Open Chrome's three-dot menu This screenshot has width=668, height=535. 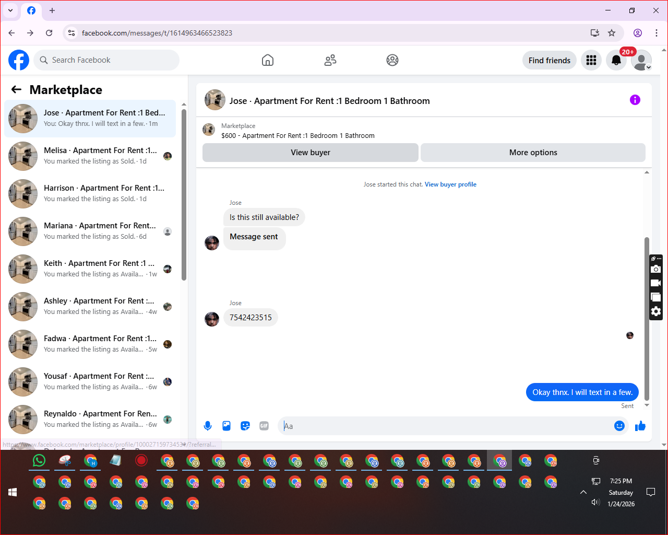coord(657,33)
